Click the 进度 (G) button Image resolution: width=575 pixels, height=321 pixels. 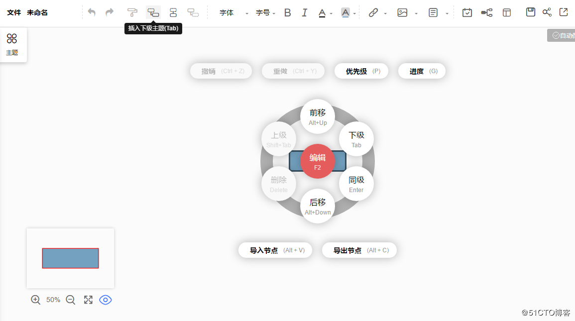pyautogui.click(x=422, y=71)
